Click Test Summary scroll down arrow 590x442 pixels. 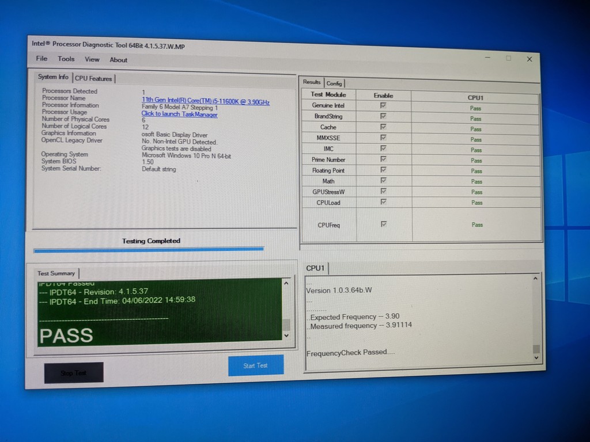click(x=286, y=336)
